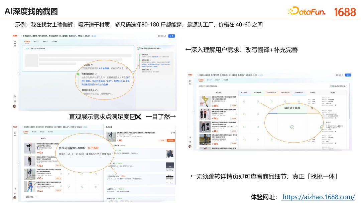The image size is (361, 203).
Task: Click the first green check icon in the ¥50.0 row
Action: [69, 187]
